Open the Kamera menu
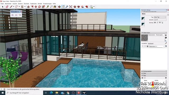 20,4
